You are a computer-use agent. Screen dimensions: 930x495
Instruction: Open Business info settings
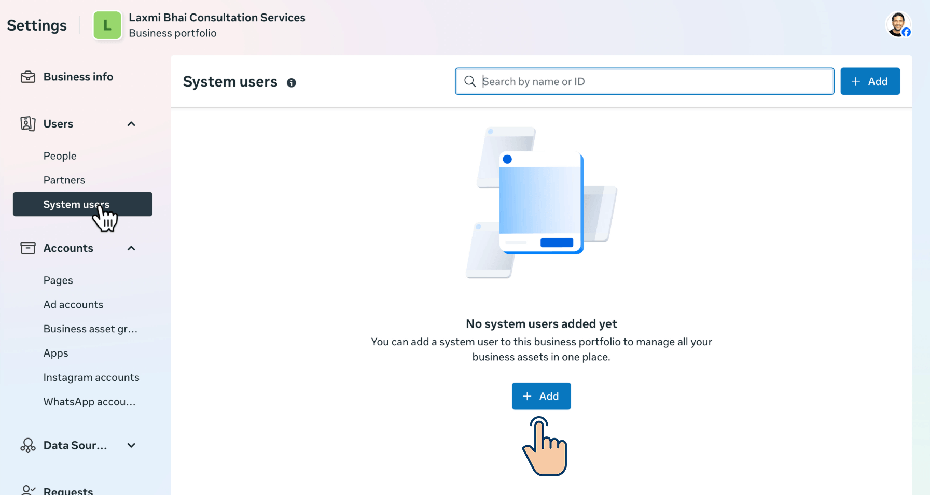[x=78, y=77]
